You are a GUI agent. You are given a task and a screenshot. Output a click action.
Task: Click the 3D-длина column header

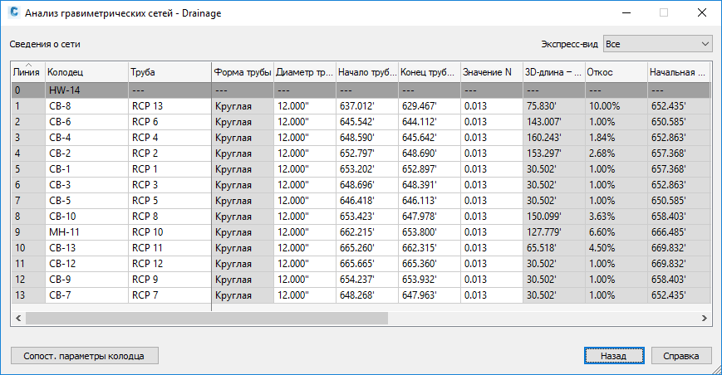(x=554, y=72)
